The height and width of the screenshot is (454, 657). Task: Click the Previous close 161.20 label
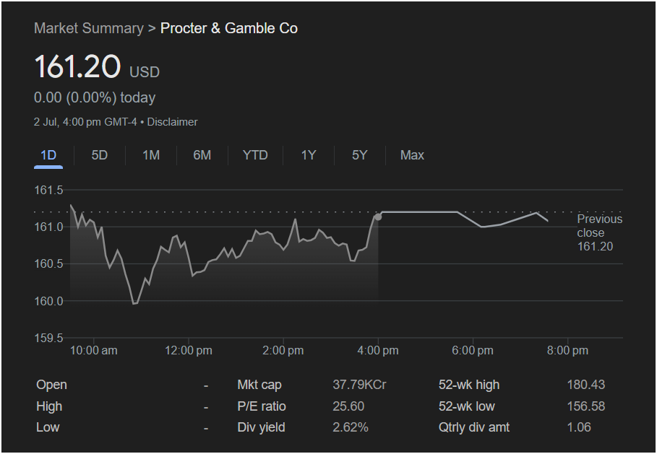(600, 232)
